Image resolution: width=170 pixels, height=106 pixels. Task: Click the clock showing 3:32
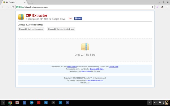[x=155, y=103]
